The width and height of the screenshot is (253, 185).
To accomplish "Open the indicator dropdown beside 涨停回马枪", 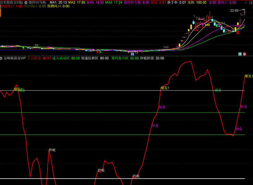I will point(26,2).
